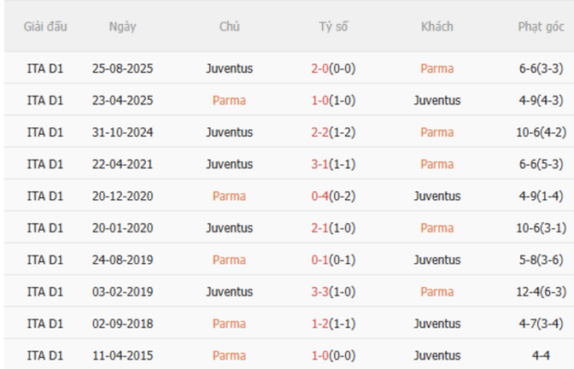Click the 'Ngày' column header
574x369 pixels.
(x=123, y=27)
